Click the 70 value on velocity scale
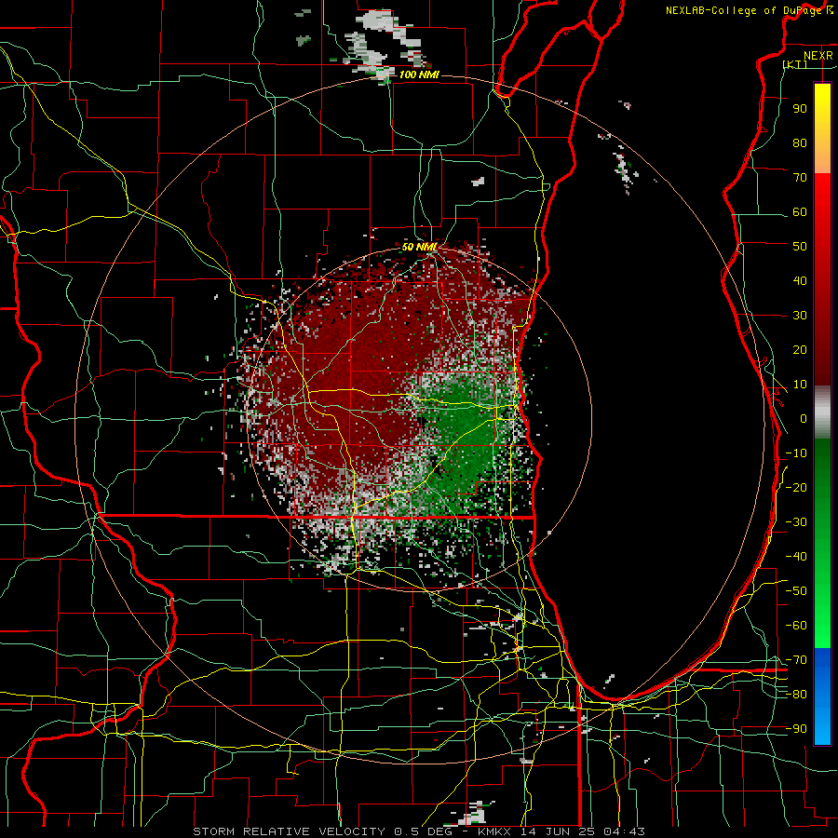Image resolution: width=838 pixels, height=838 pixels. [800, 178]
